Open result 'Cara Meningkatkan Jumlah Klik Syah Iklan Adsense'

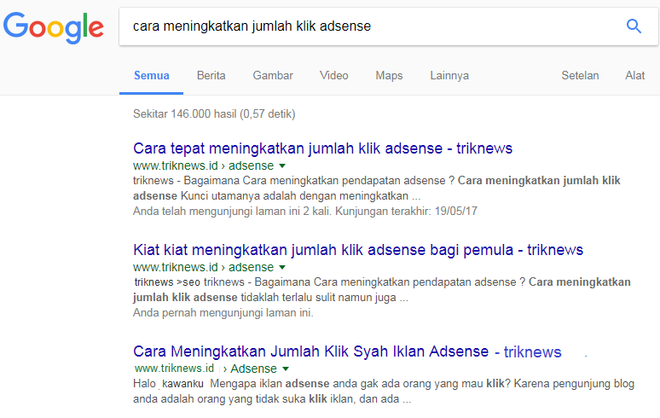[347, 351]
